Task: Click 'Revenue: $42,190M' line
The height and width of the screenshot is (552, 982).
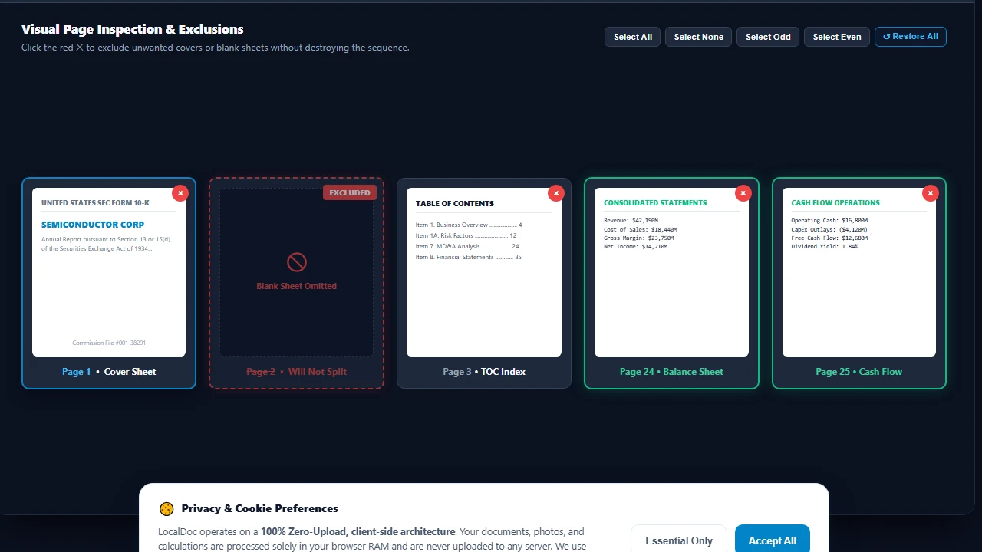Action: [x=631, y=220]
